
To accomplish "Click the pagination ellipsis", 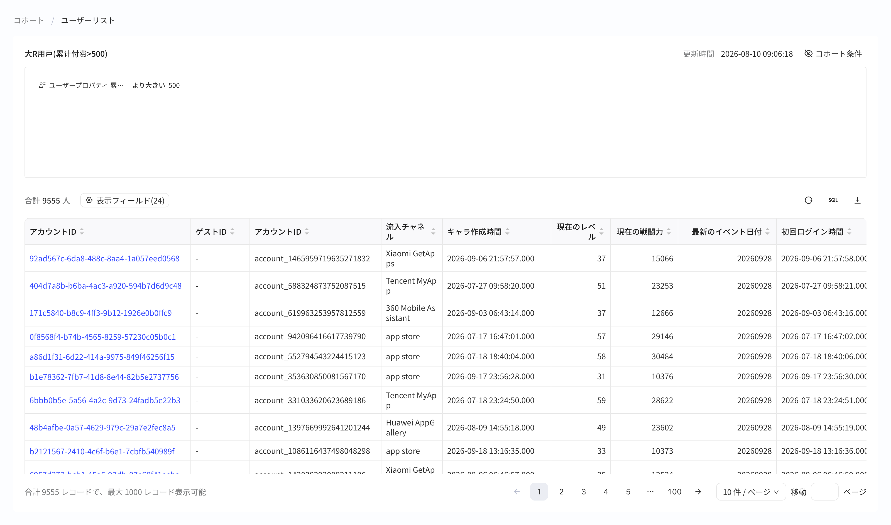I will pyautogui.click(x=650, y=492).
